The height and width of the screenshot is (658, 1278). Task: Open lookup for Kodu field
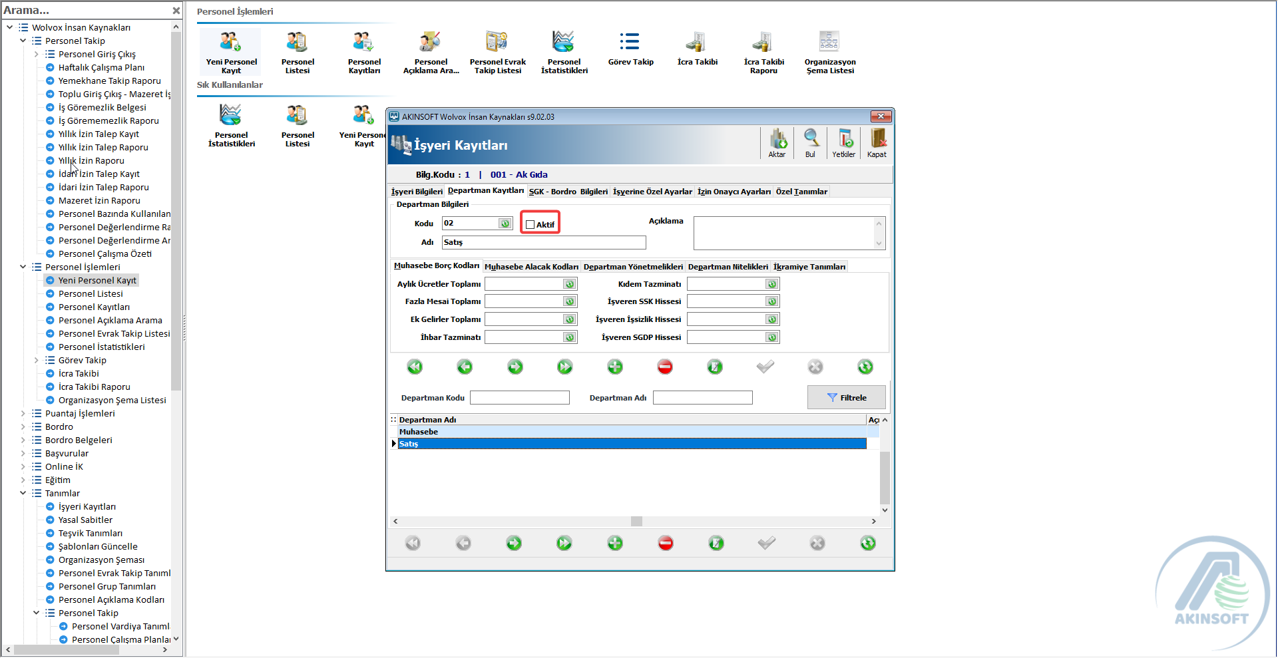[x=505, y=224]
